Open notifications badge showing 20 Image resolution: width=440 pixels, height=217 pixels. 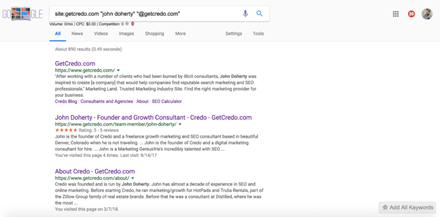click(411, 14)
